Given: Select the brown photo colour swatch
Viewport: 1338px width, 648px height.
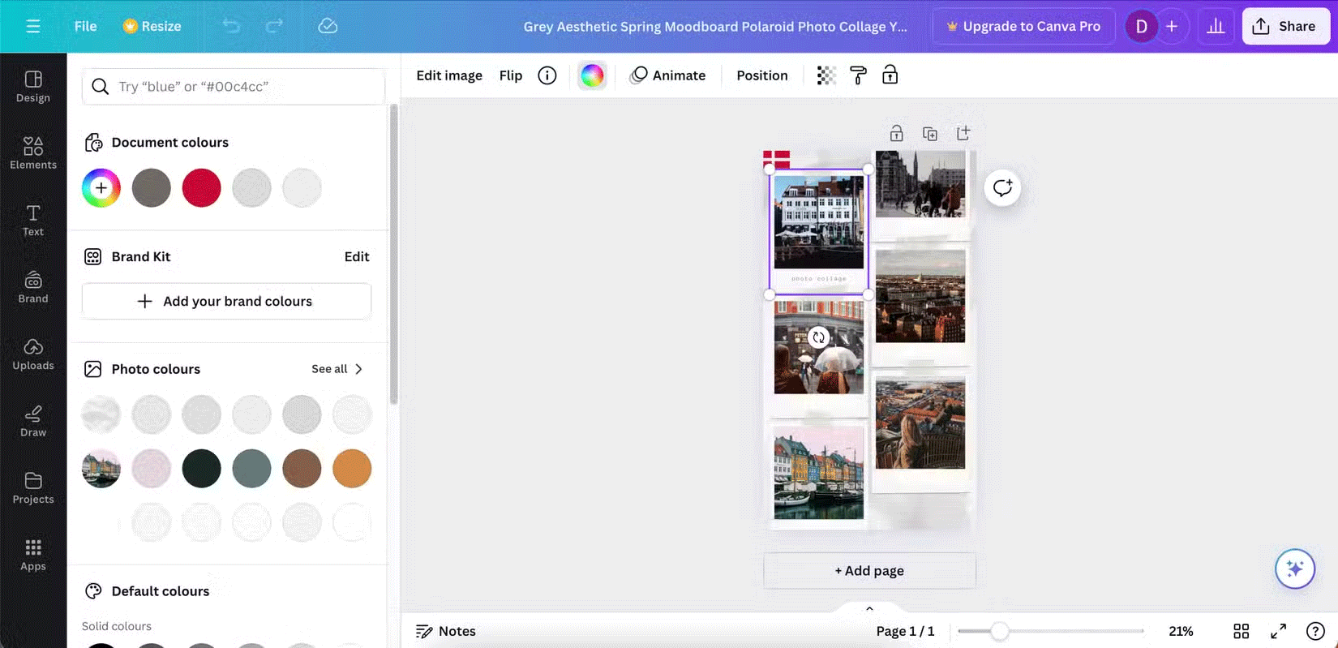Looking at the screenshot, I should [x=302, y=469].
